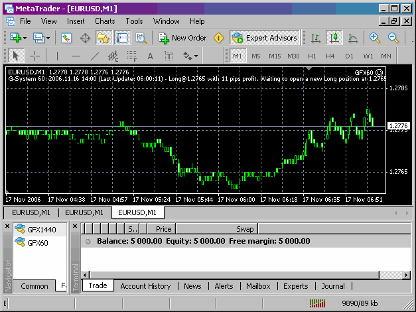Click the New Chart toolbar icon
Screen dimensions: 416x312
(15, 38)
